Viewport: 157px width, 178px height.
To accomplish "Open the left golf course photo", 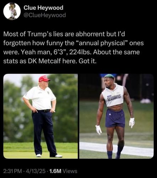I will pos(40,116).
